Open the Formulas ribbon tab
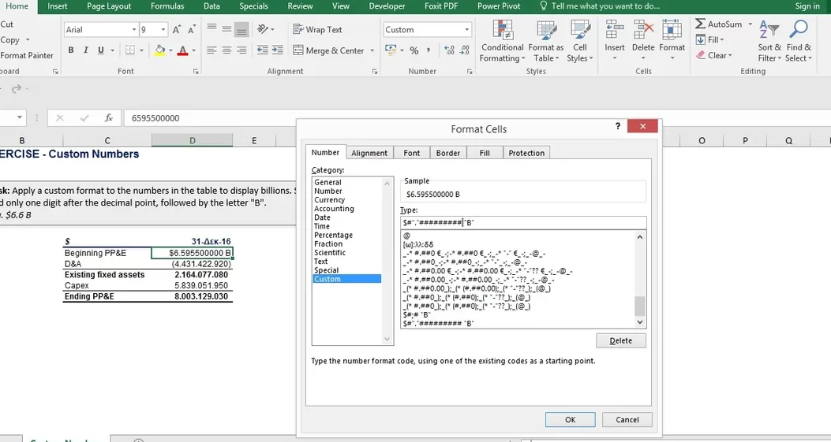The width and height of the screenshot is (831, 442). tap(167, 6)
